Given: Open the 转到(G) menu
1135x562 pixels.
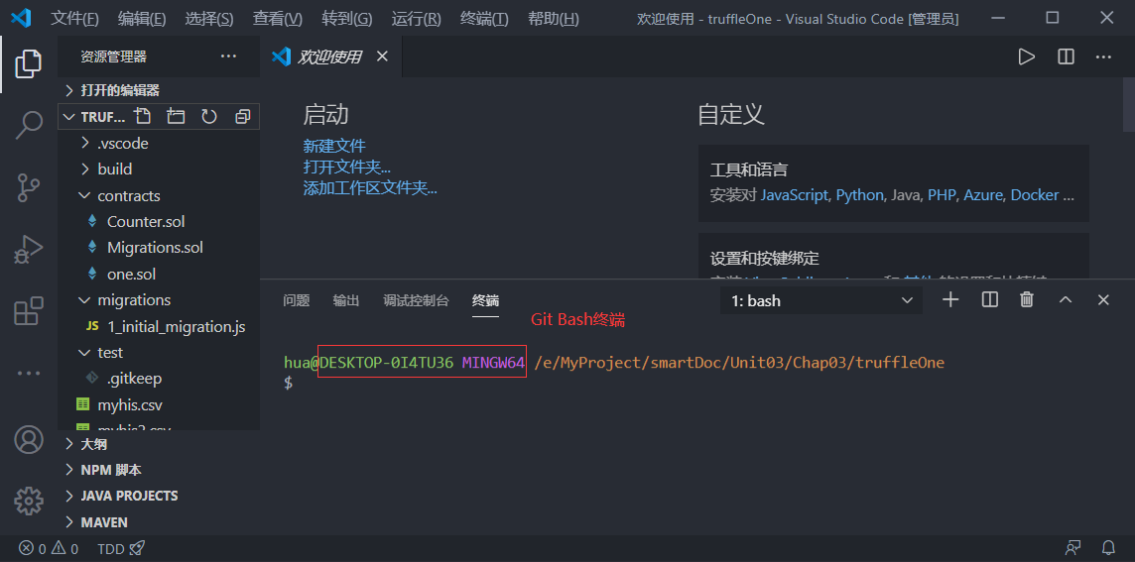Looking at the screenshot, I should tap(346, 19).
